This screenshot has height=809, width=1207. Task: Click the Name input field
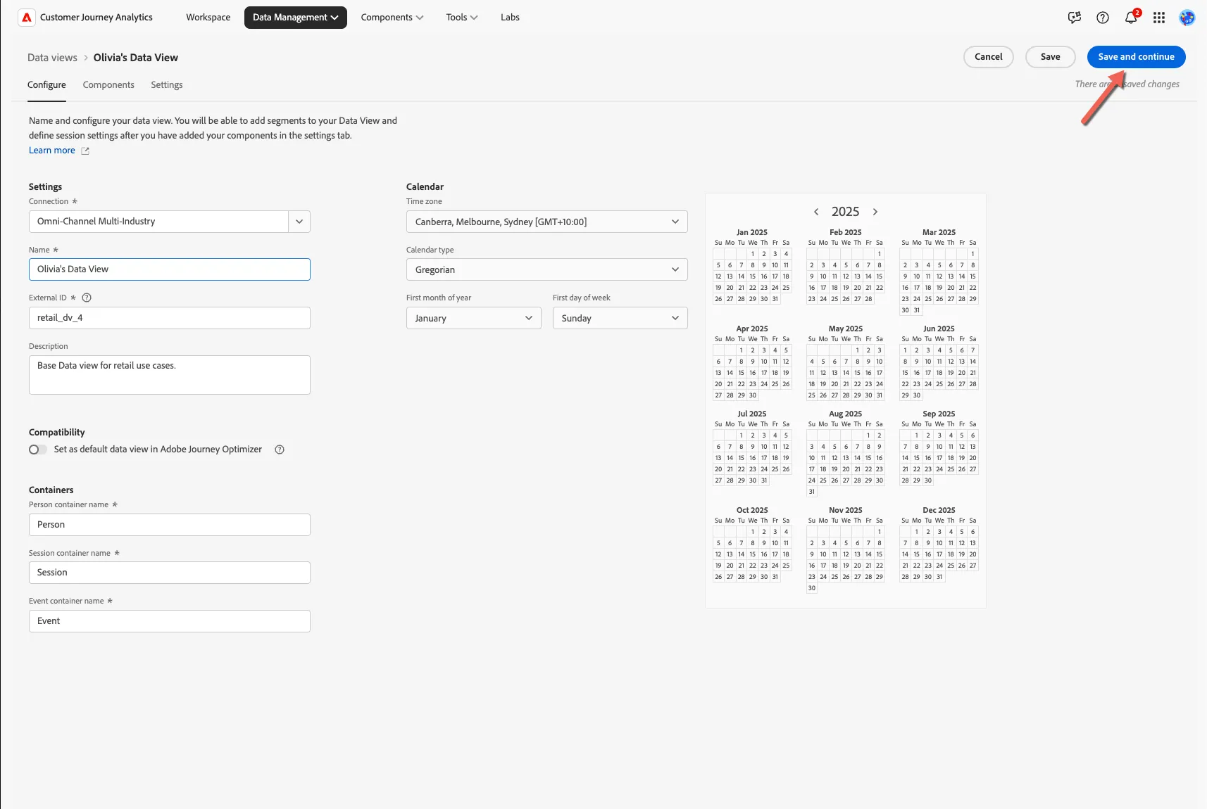[170, 269]
